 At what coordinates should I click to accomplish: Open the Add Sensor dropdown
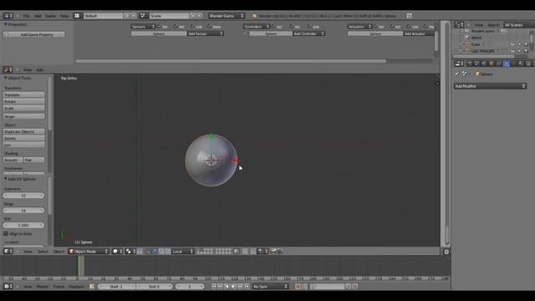point(206,33)
